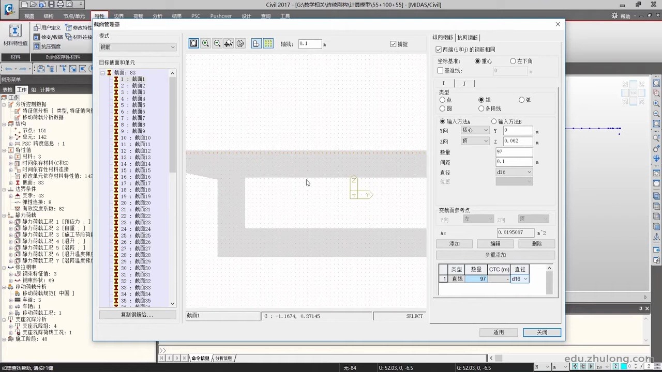Switch to the 抗剪钢筋 tab
Screen dimensions: 662x372
468,37
